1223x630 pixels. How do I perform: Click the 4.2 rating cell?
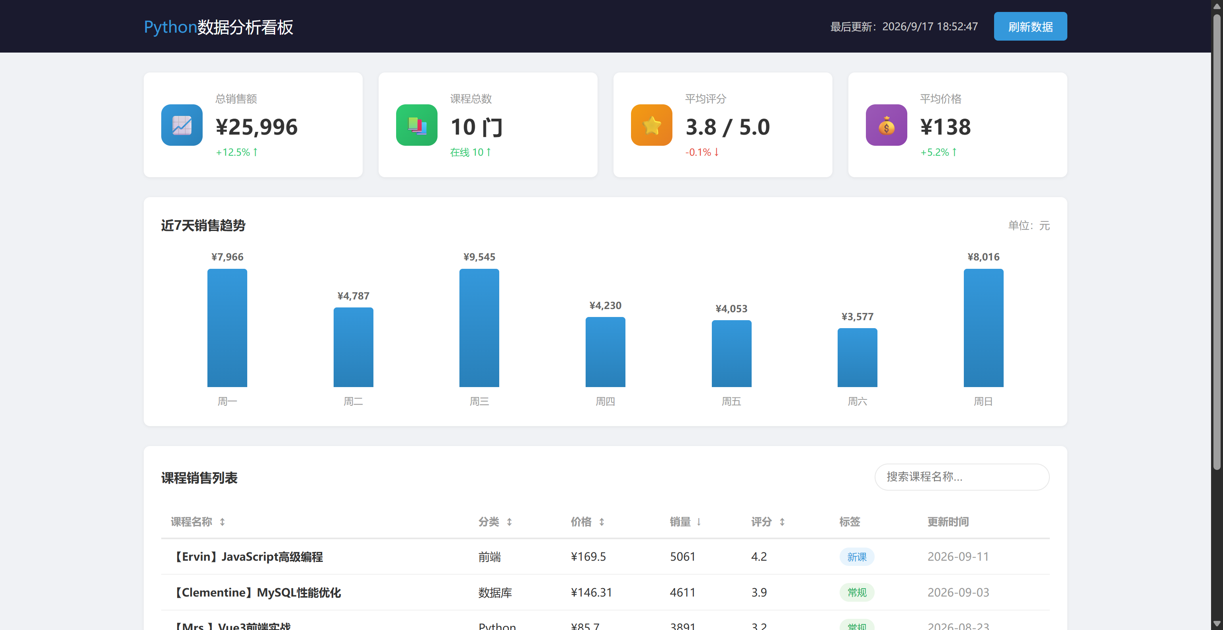pos(759,556)
